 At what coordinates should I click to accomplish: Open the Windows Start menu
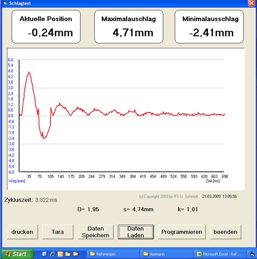pos(17,254)
